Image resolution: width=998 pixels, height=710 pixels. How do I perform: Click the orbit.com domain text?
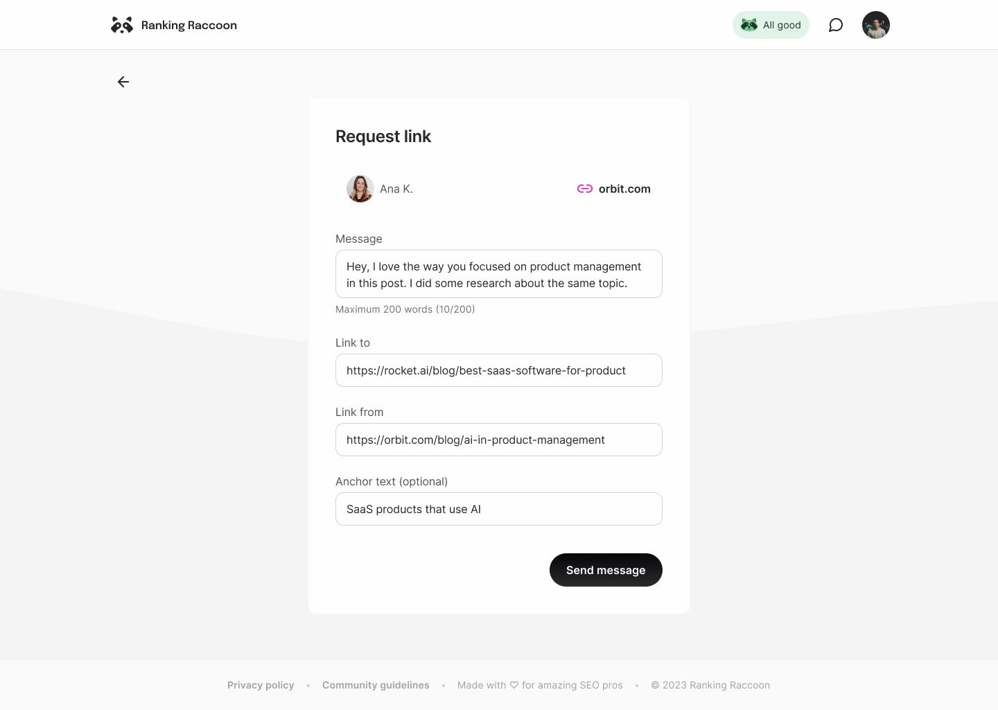click(624, 189)
